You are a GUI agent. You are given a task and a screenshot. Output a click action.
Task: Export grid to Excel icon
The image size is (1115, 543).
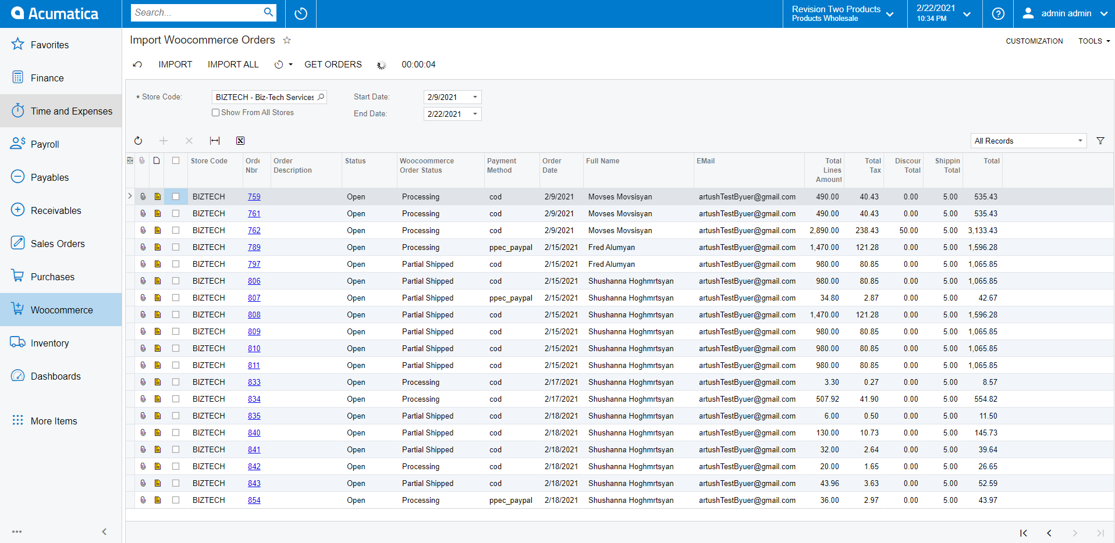tap(240, 141)
